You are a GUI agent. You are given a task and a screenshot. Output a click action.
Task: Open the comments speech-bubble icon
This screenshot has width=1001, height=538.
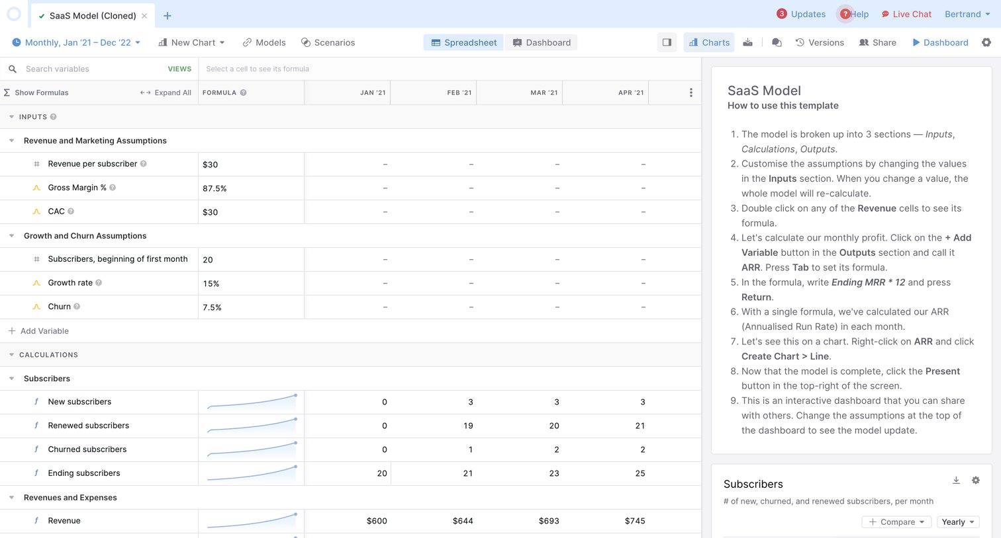(777, 42)
